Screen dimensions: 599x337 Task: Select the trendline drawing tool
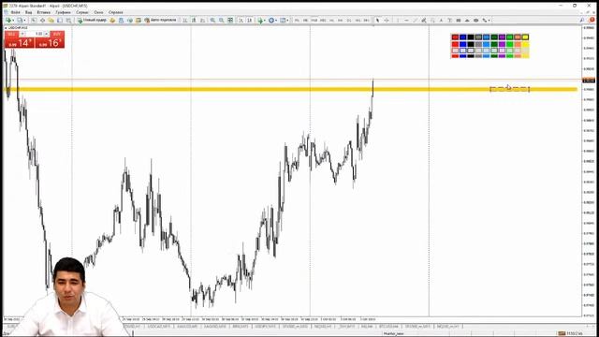point(415,21)
